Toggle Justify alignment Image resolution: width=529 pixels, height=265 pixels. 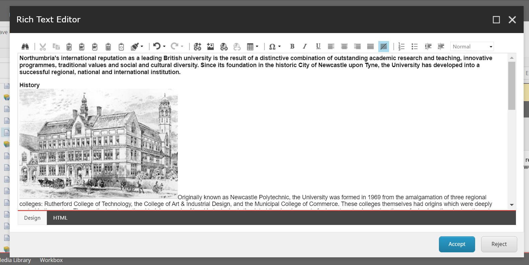coord(370,46)
